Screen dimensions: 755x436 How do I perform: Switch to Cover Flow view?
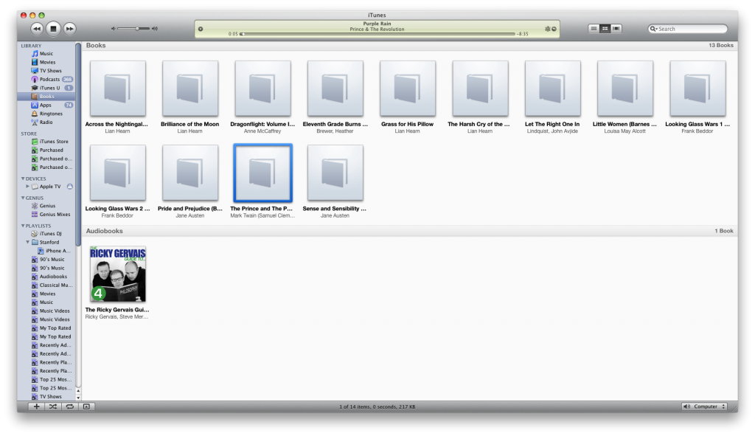616,29
